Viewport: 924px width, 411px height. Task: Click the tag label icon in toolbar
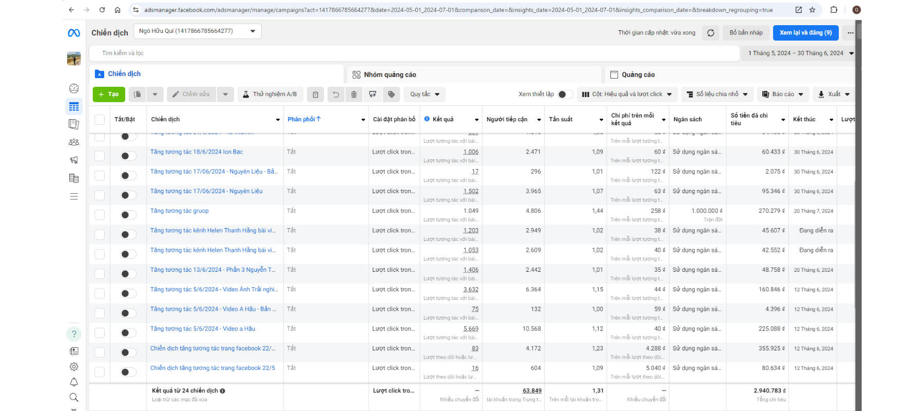(x=391, y=95)
